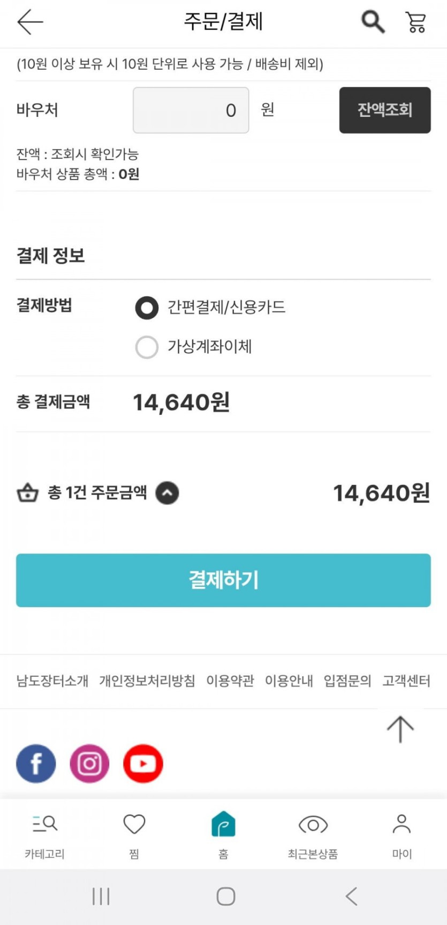Collapse the 총 1건 주문금액 summary

click(x=167, y=493)
